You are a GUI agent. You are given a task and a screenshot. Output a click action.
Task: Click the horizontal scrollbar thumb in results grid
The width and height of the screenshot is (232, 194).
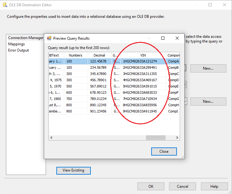[x=155, y=137]
